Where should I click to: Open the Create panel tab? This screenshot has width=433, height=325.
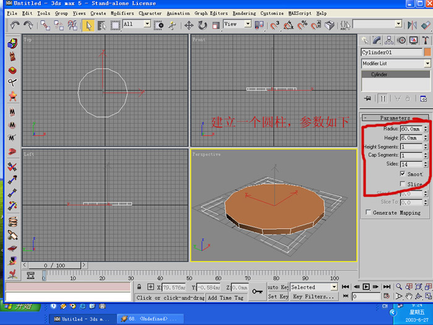(365, 40)
